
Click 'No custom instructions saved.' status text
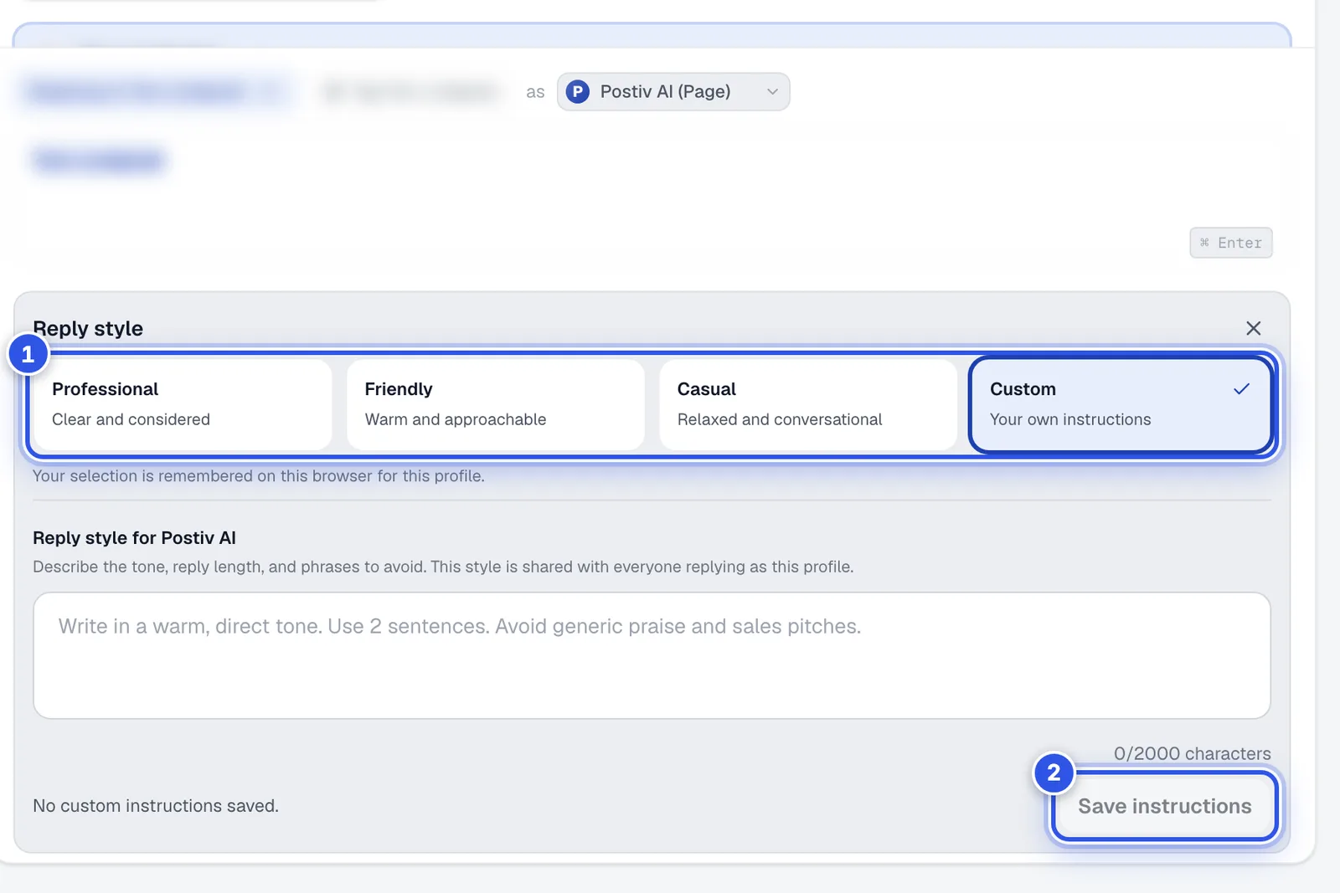156,806
